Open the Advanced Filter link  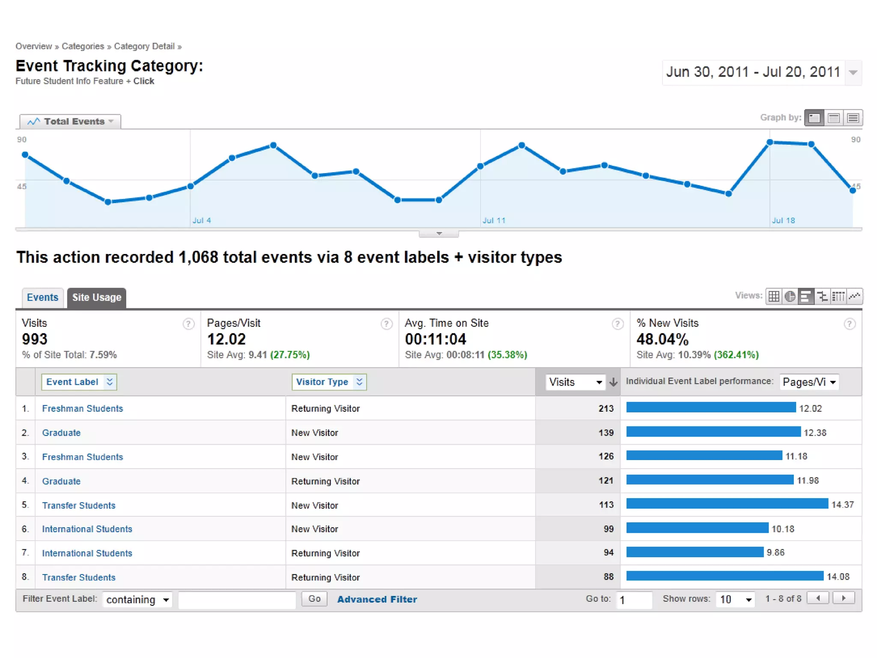coord(377,599)
